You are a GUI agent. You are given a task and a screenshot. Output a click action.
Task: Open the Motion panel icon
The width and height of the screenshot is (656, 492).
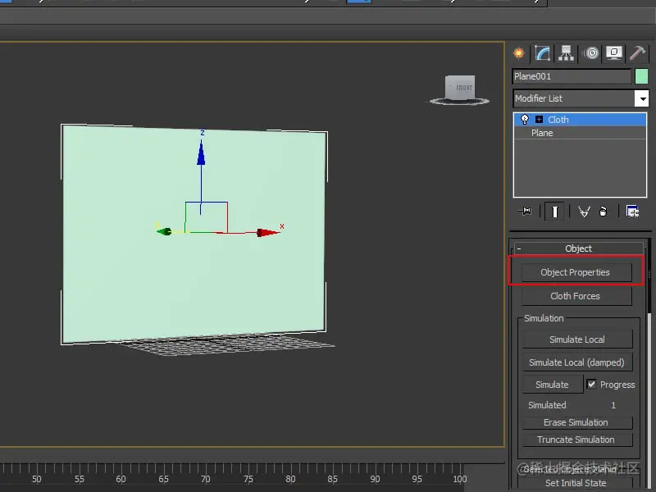[590, 53]
